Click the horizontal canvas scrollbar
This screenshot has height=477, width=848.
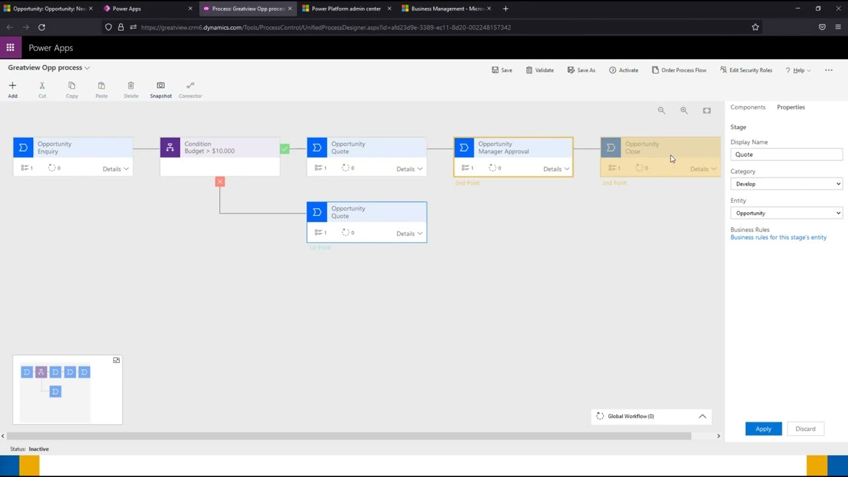point(348,436)
